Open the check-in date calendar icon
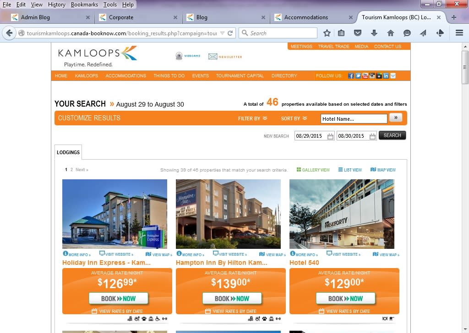 (x=330, y=136)
